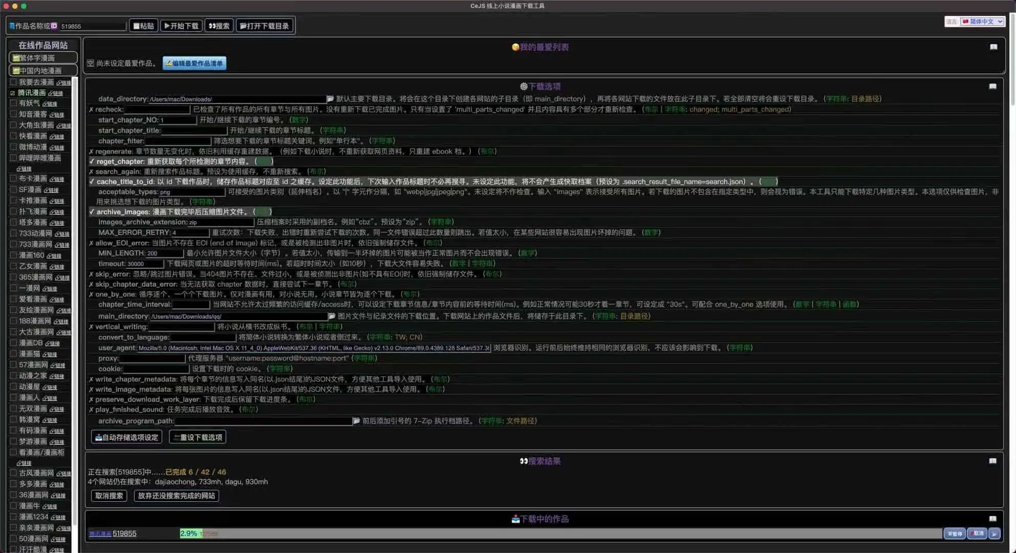The image size is (1016, 553).
Task: Click the folder icon button at end of download row
Action: point(994,534)
